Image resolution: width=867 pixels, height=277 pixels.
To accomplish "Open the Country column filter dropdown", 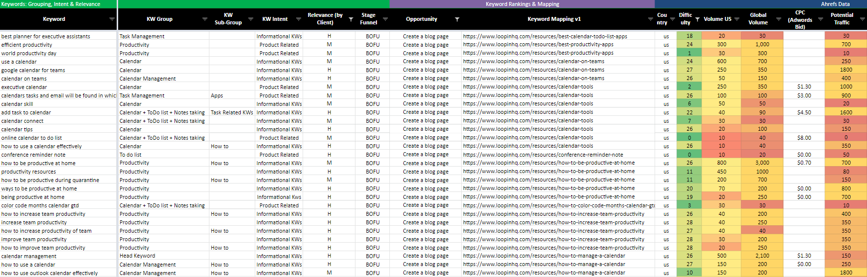I will tap(672, 19).
